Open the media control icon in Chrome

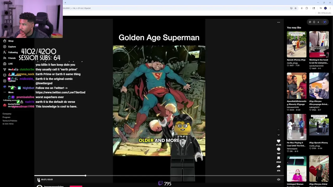click(321, 8)
